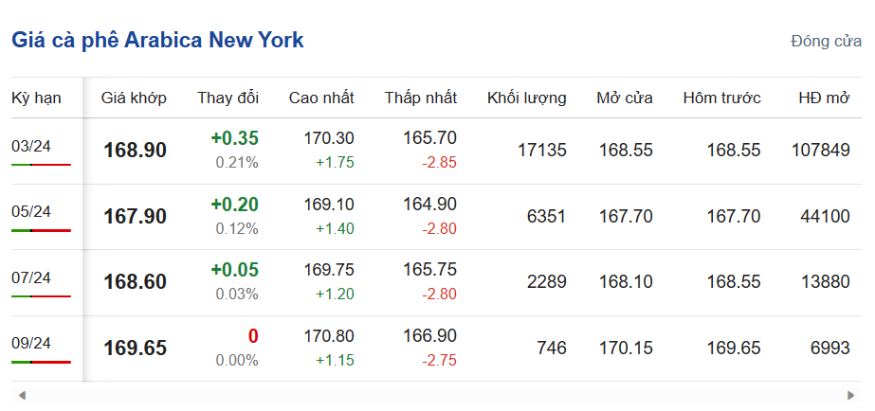This screenshot has width=875, height=411.
Task: Click the 'Giá cà phê Arabica New York' title
Action: (x=157, y=41)
